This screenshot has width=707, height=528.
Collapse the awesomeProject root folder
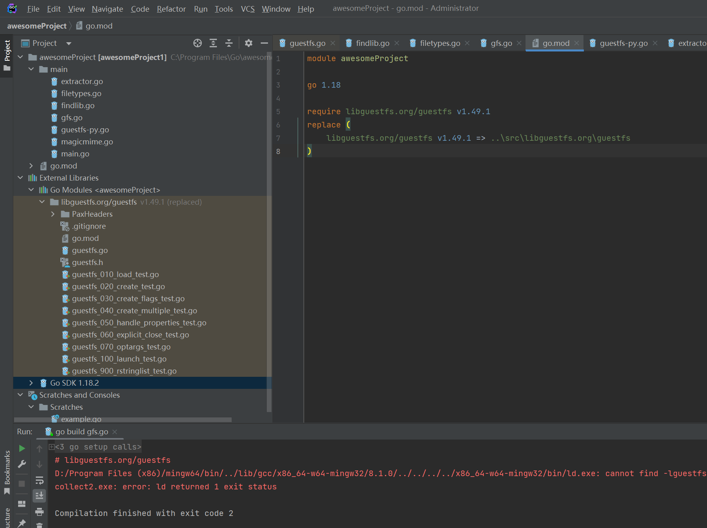pyautogui.click(x=21, y=57)
